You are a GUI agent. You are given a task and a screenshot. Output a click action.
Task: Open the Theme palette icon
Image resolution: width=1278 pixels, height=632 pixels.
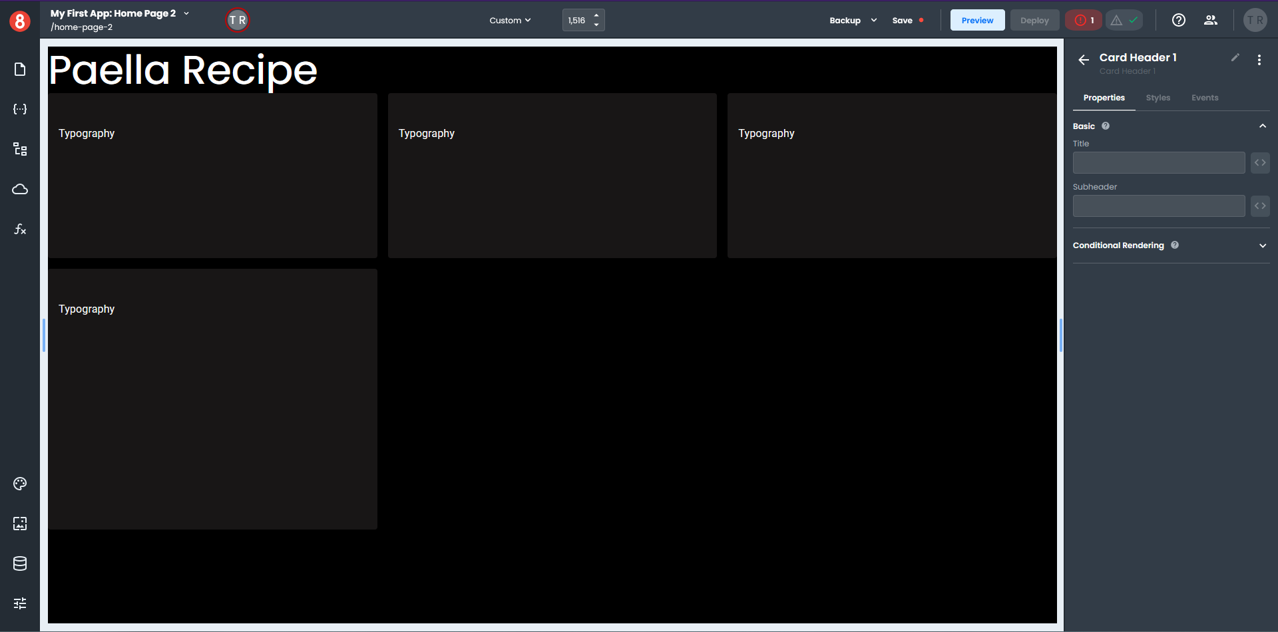20,484
